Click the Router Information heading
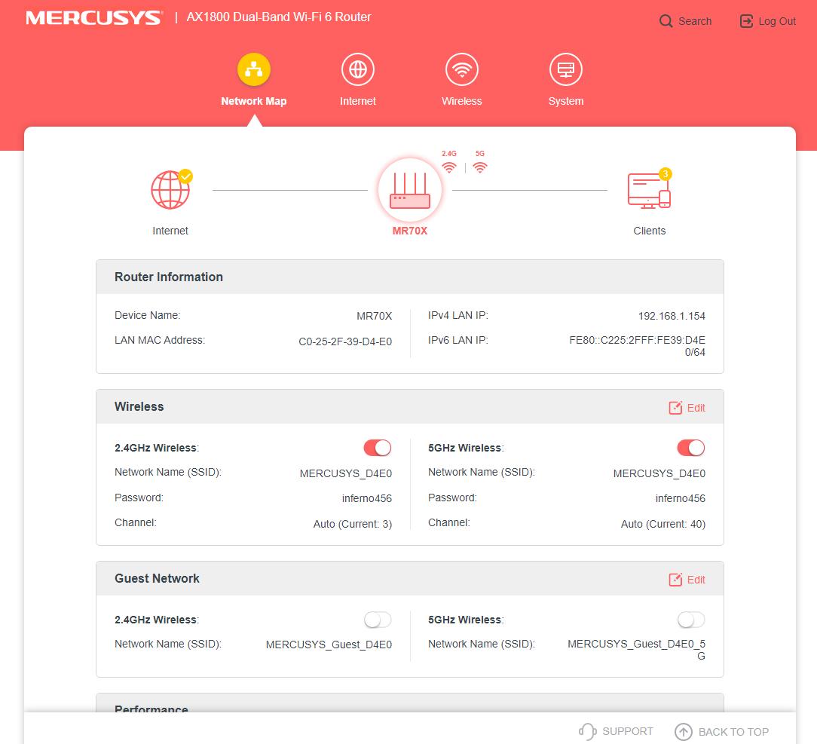 tap(169, 277)
